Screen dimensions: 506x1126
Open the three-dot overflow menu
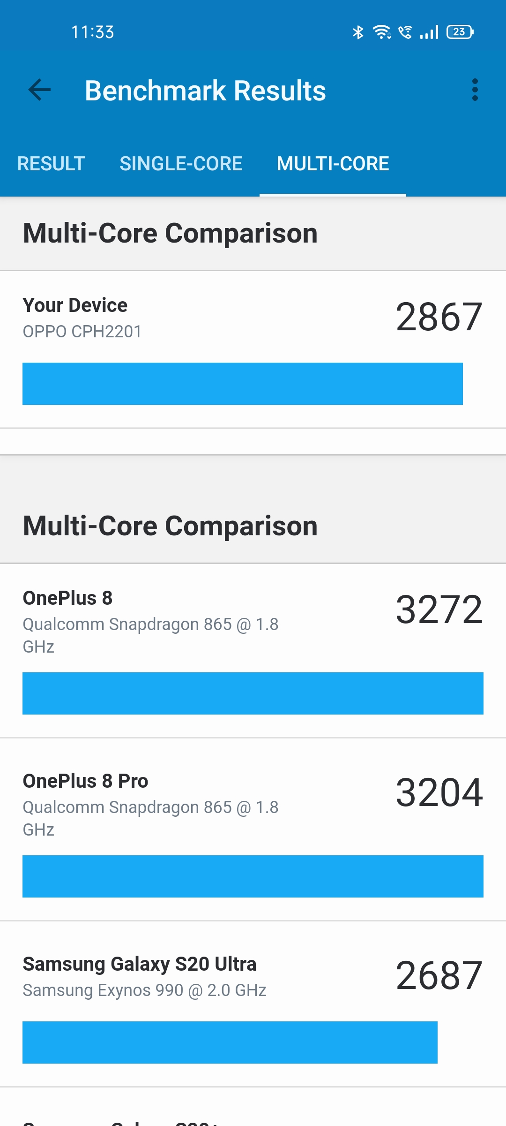tap(475, 90)
